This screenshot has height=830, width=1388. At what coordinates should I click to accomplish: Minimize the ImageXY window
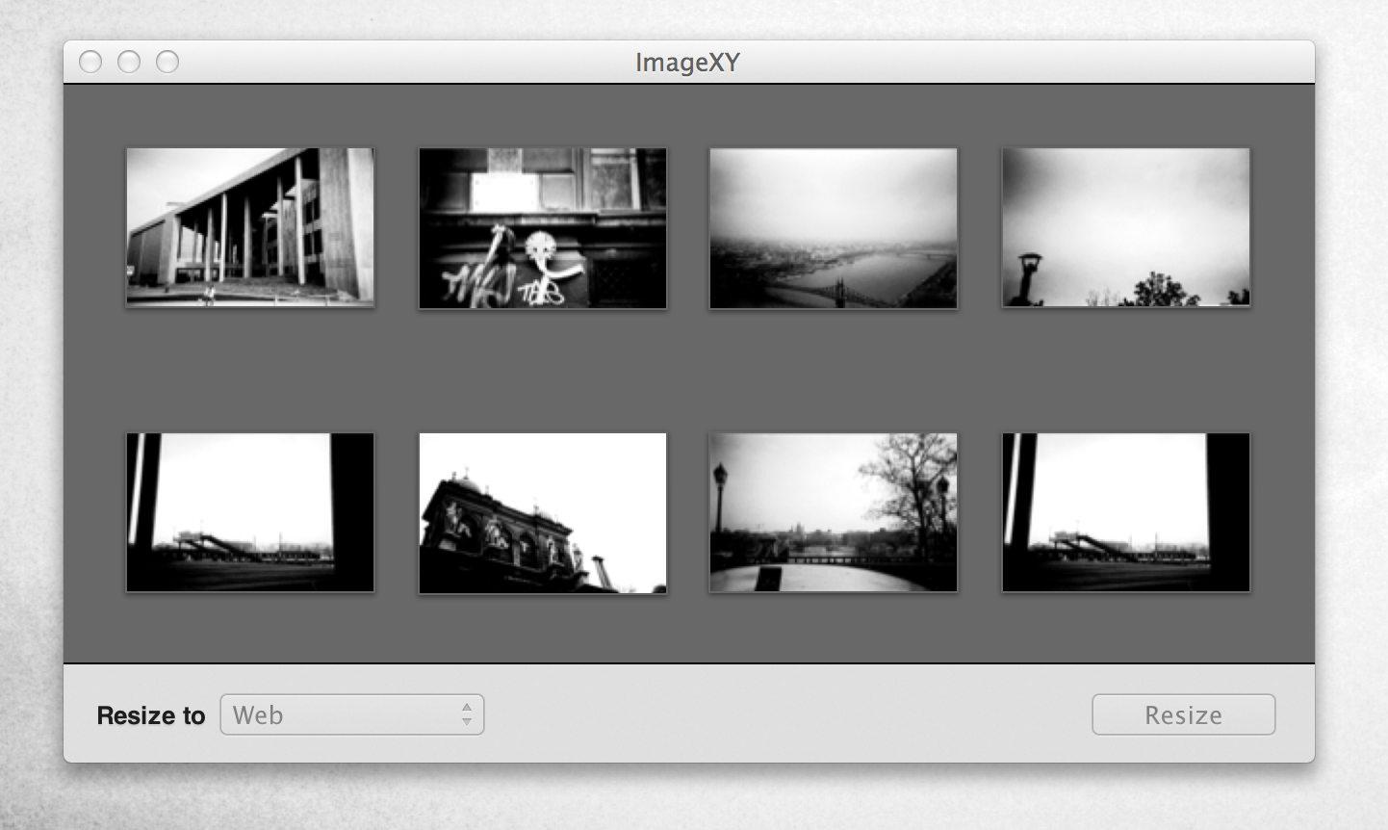pos(129,63)
